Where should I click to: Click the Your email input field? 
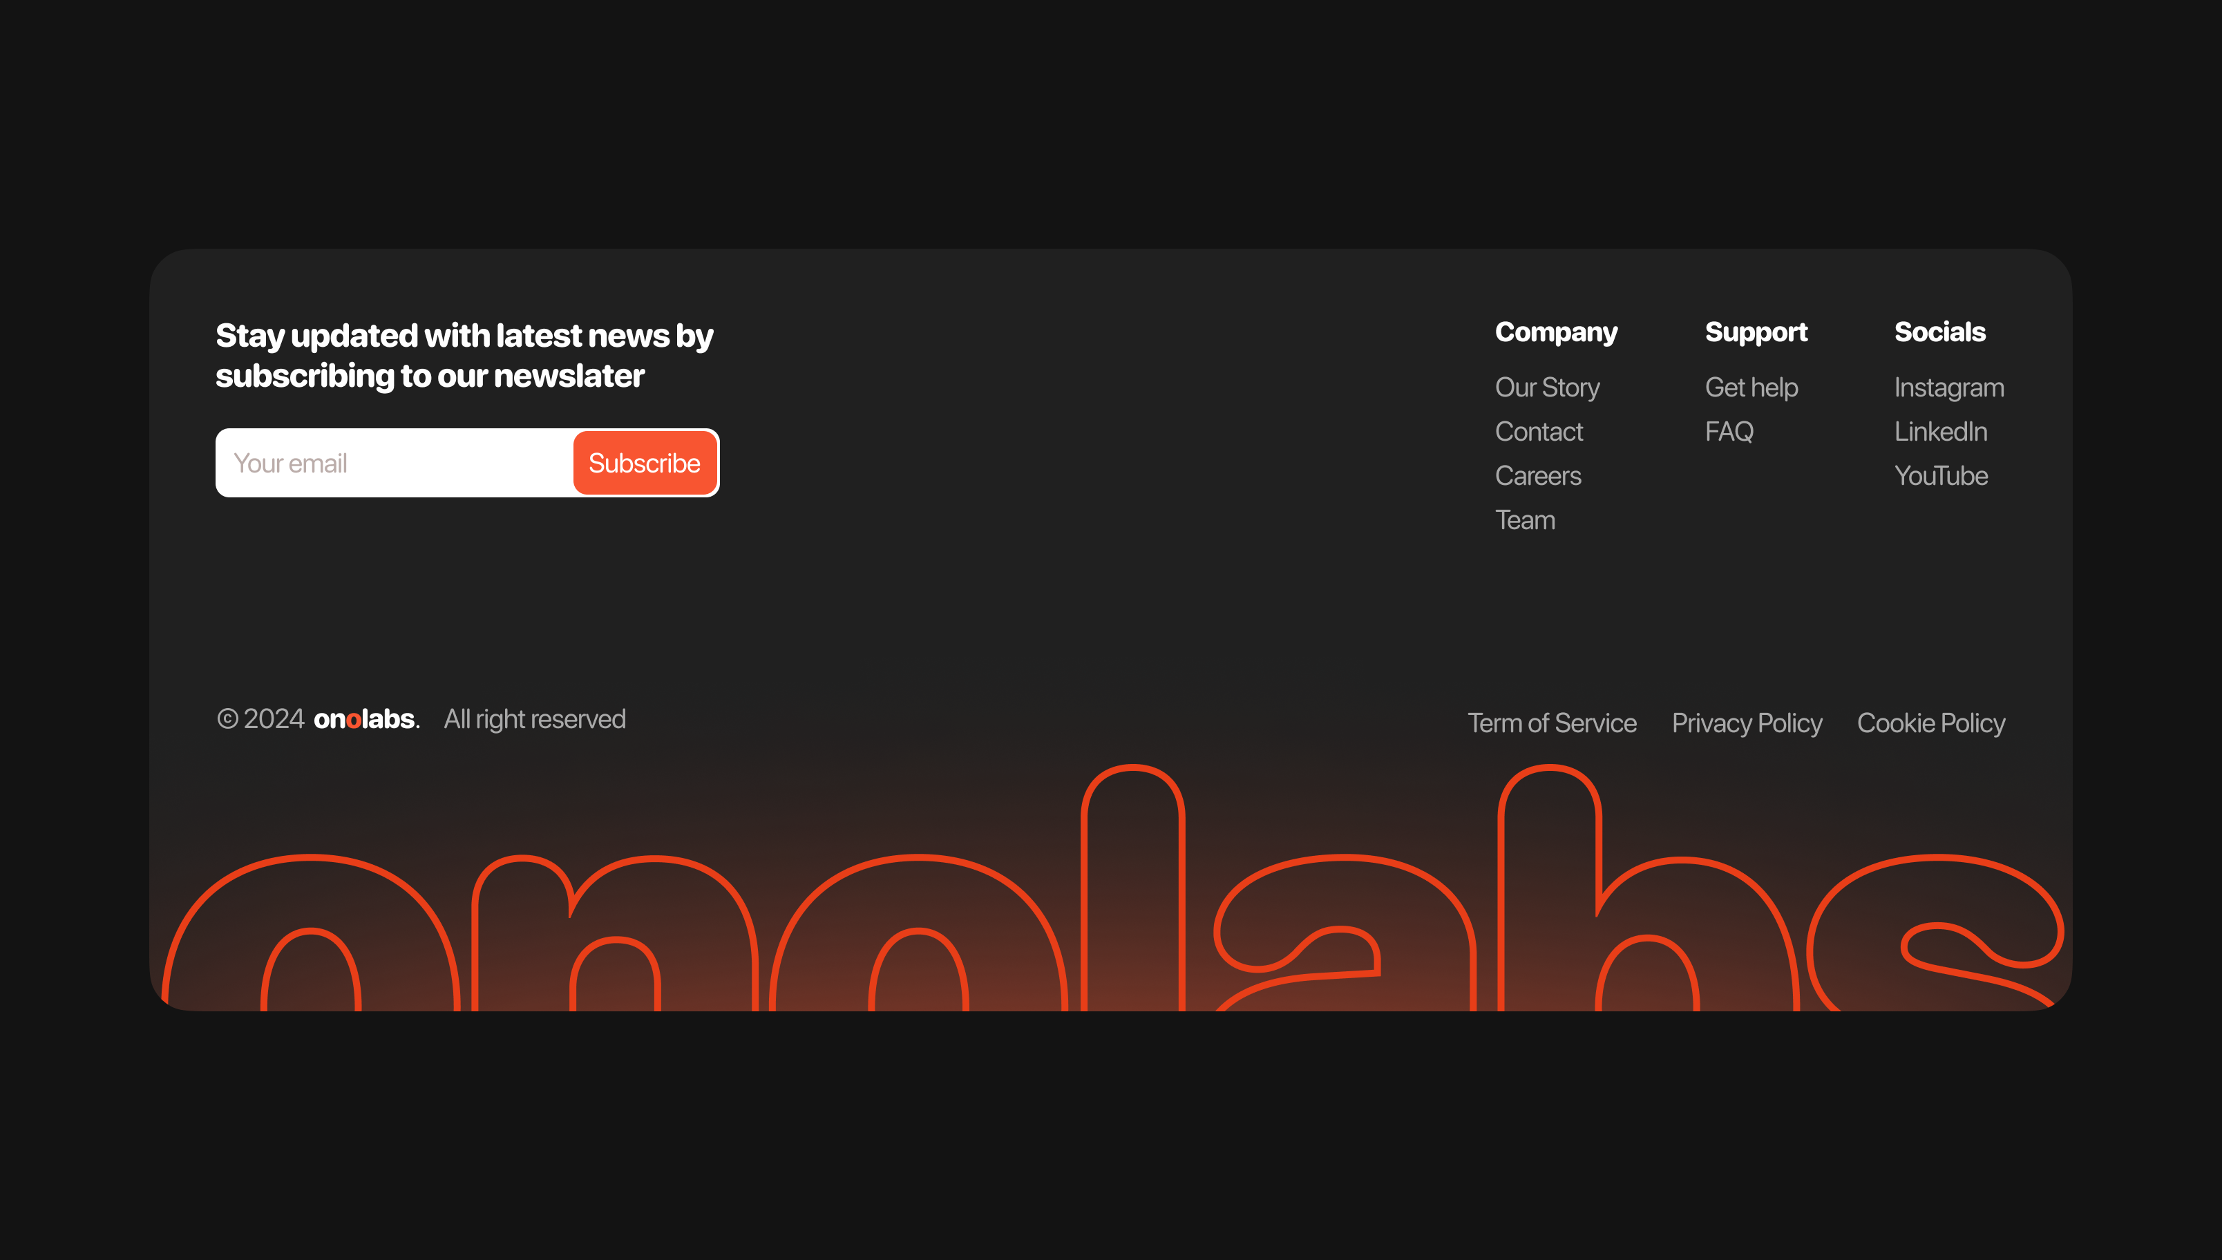[395, 463]
